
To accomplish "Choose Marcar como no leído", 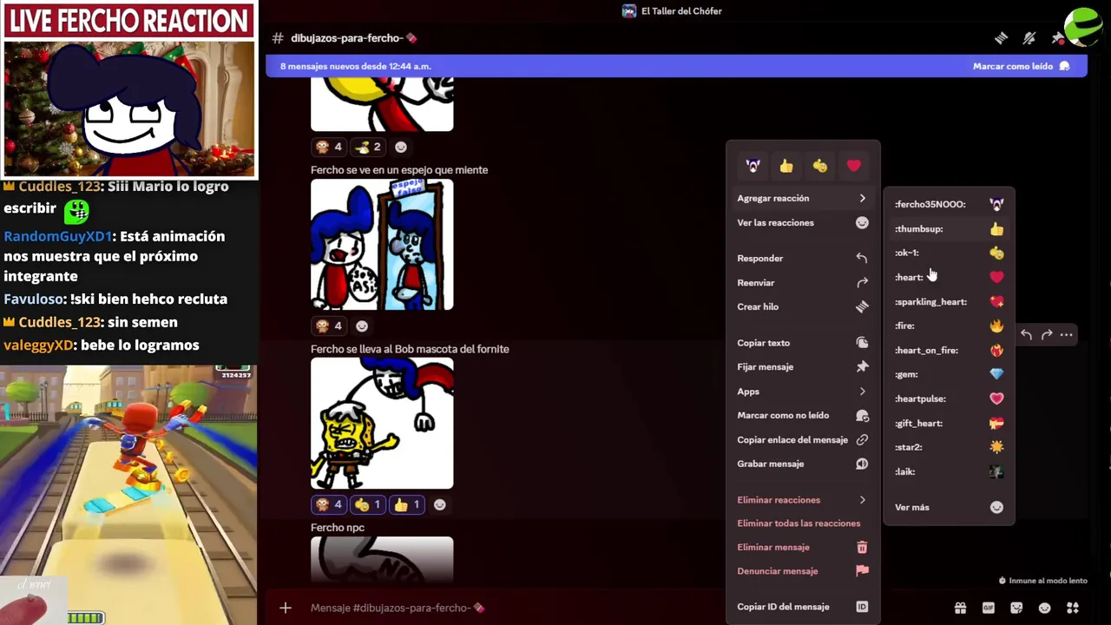I will click(x=803, y=416).
